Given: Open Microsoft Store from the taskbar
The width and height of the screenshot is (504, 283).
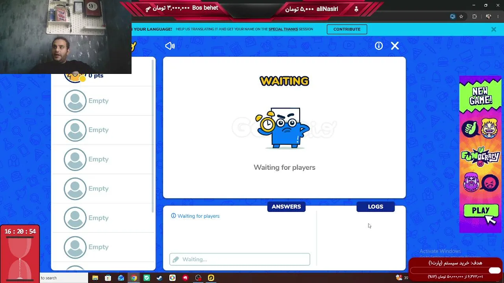Looking at the screenshot, I should 108,278.
